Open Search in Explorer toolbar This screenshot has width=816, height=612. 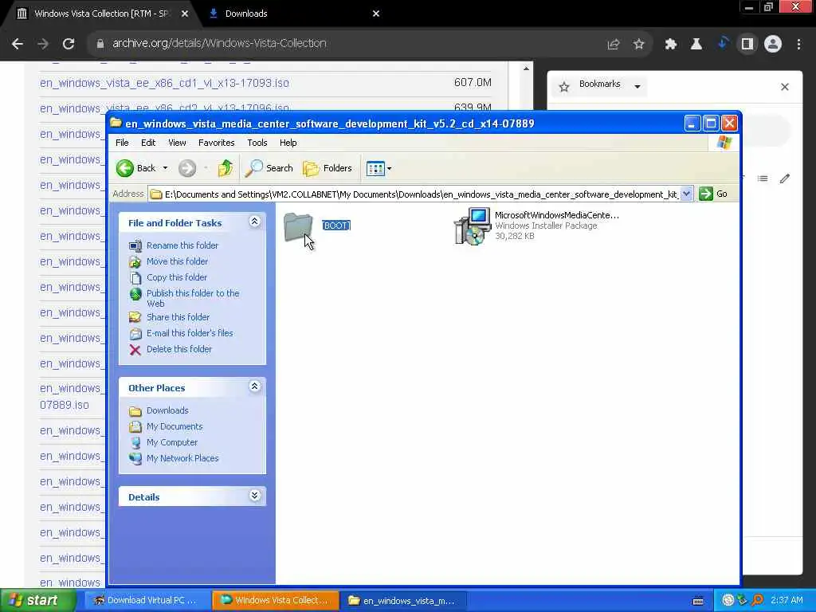pos(269,168)
